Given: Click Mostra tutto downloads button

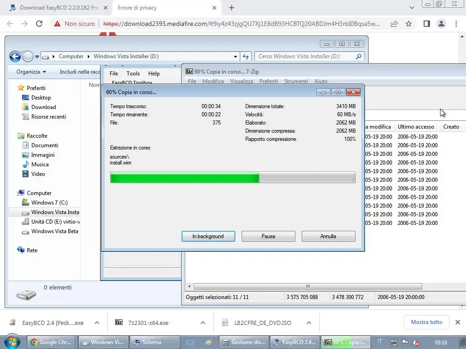Looking at the screenshot, I should click(x=426, y=322).
